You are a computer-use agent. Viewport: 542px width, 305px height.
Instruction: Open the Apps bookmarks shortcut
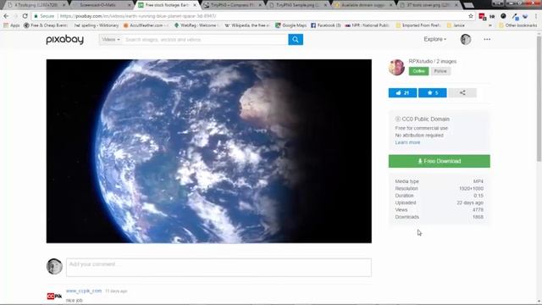coord(11,25)
